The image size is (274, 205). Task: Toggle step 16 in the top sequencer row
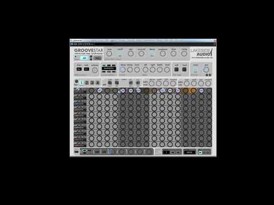point(209,91)
